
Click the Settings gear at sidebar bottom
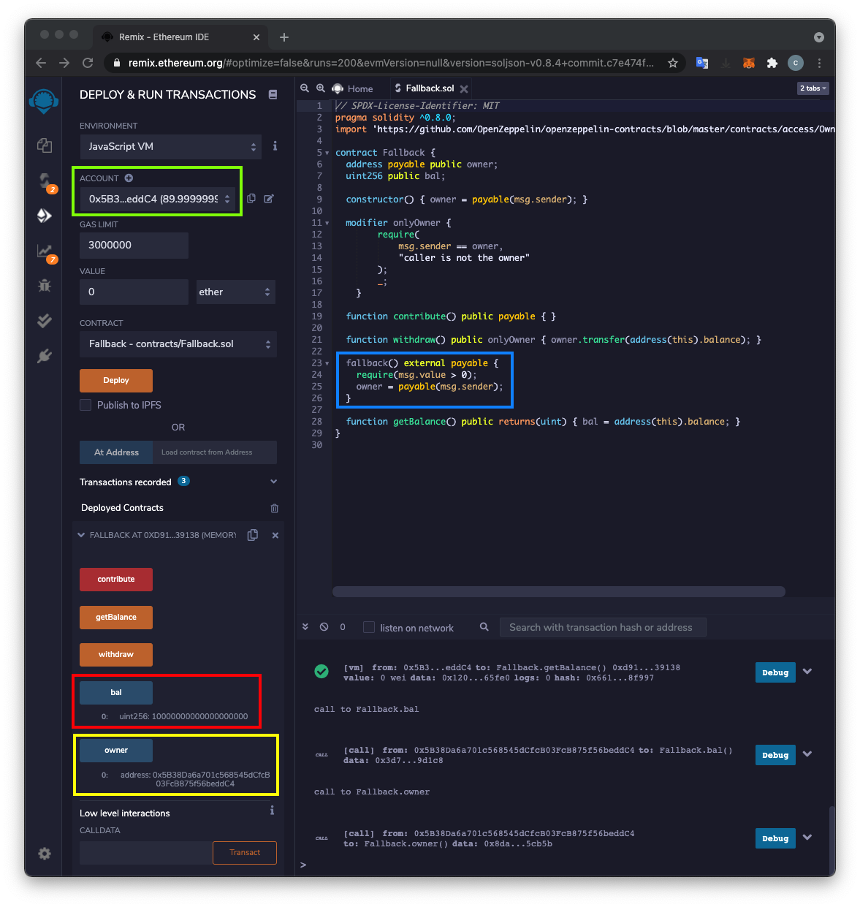click(x=45, y=854)
